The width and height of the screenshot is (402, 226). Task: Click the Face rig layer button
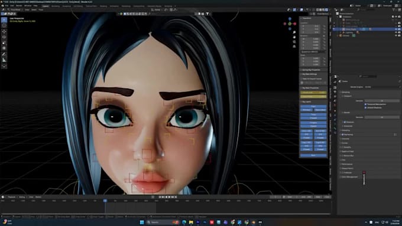click(313, 106)
